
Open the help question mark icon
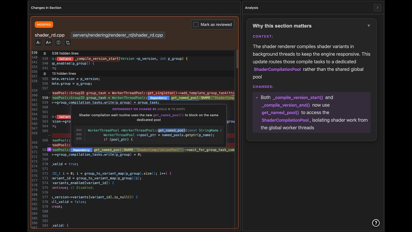pyautogui.click(x=376, y=223)
